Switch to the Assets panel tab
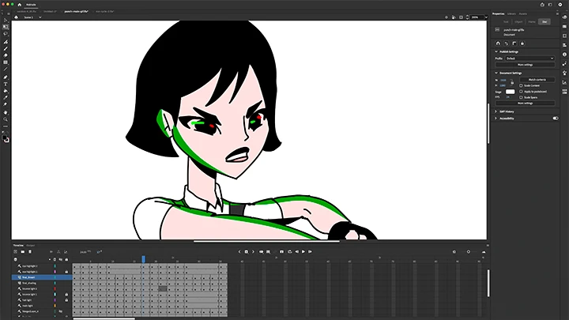Viewport: 569px width, 320px height. click(x=523, y=13)
